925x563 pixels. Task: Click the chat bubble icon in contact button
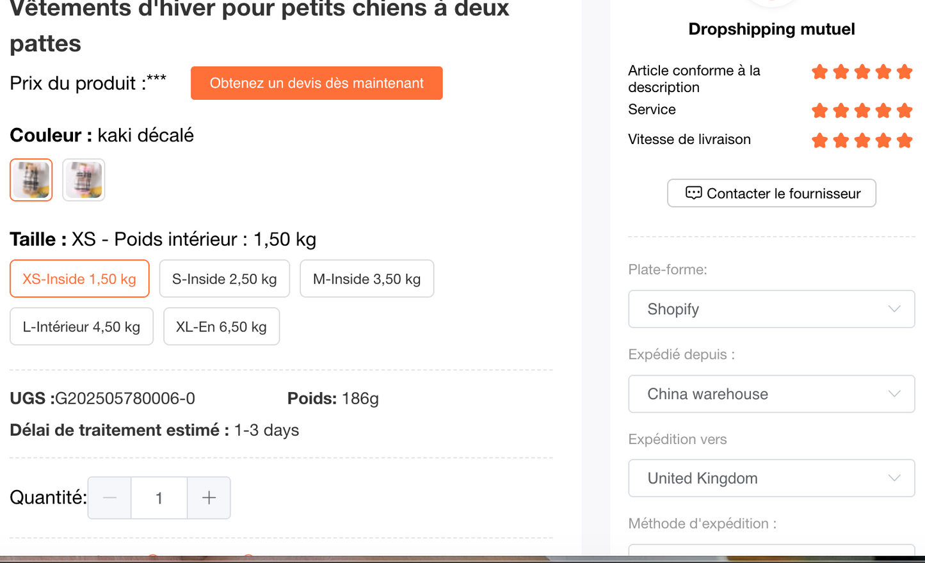[693, 193]
